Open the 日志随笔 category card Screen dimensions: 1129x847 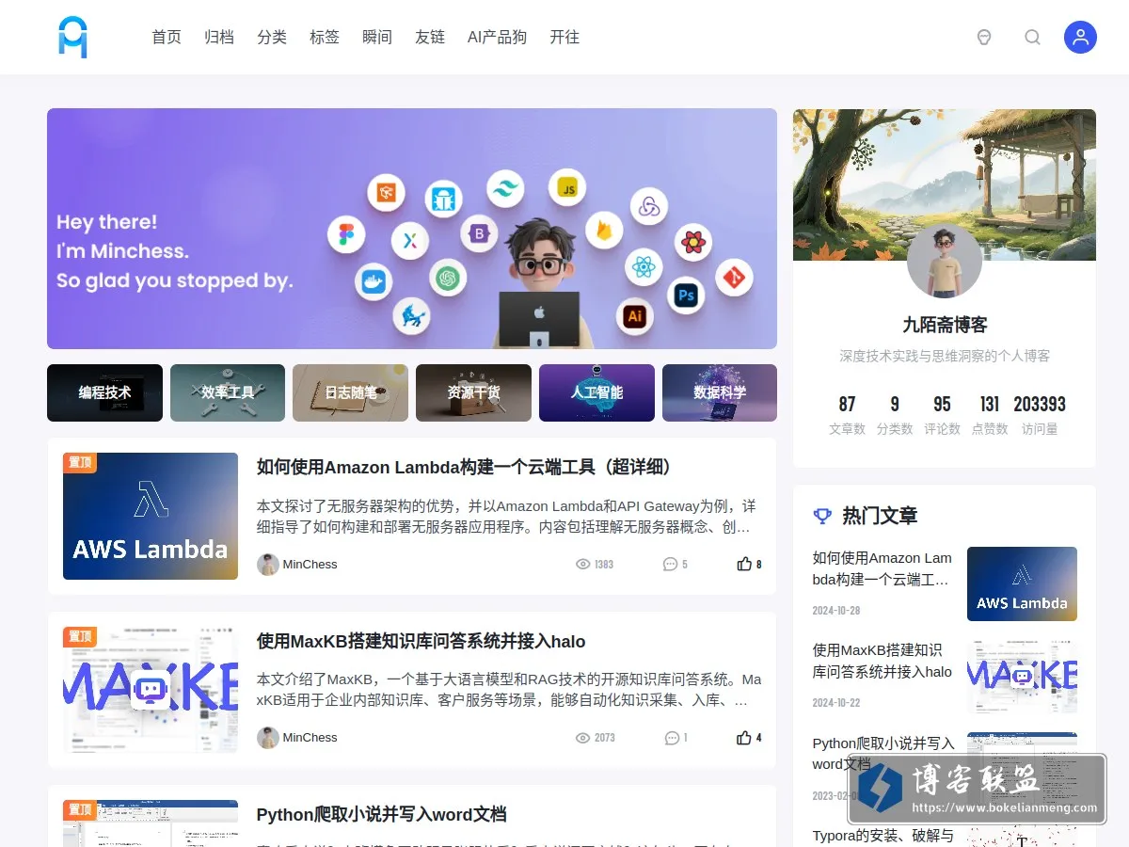pos(350,392)
